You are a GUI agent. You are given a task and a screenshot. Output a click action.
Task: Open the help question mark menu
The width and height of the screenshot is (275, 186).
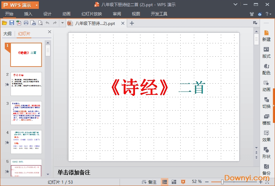coord(268,14)
